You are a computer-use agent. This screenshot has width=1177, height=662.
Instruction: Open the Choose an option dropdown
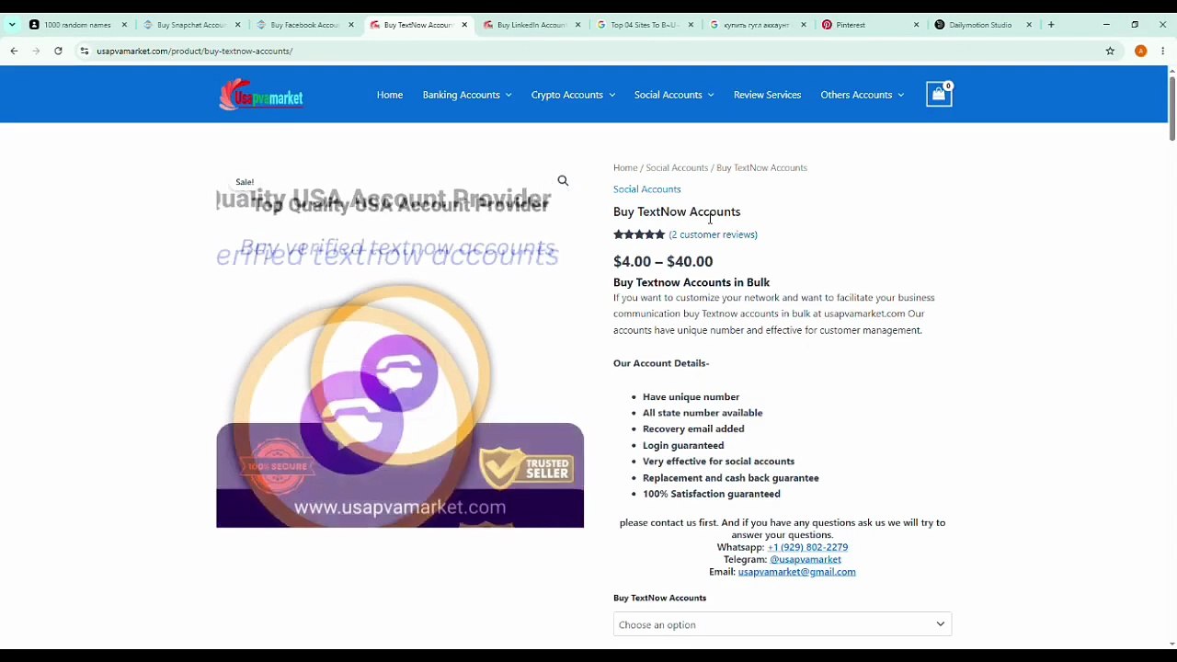(x=783, y=624)
